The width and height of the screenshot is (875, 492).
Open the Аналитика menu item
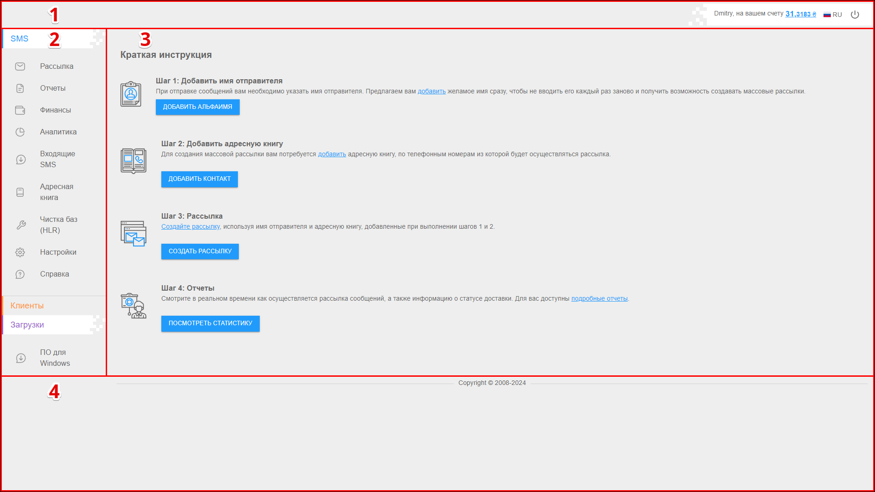click(x=58, y=132)
